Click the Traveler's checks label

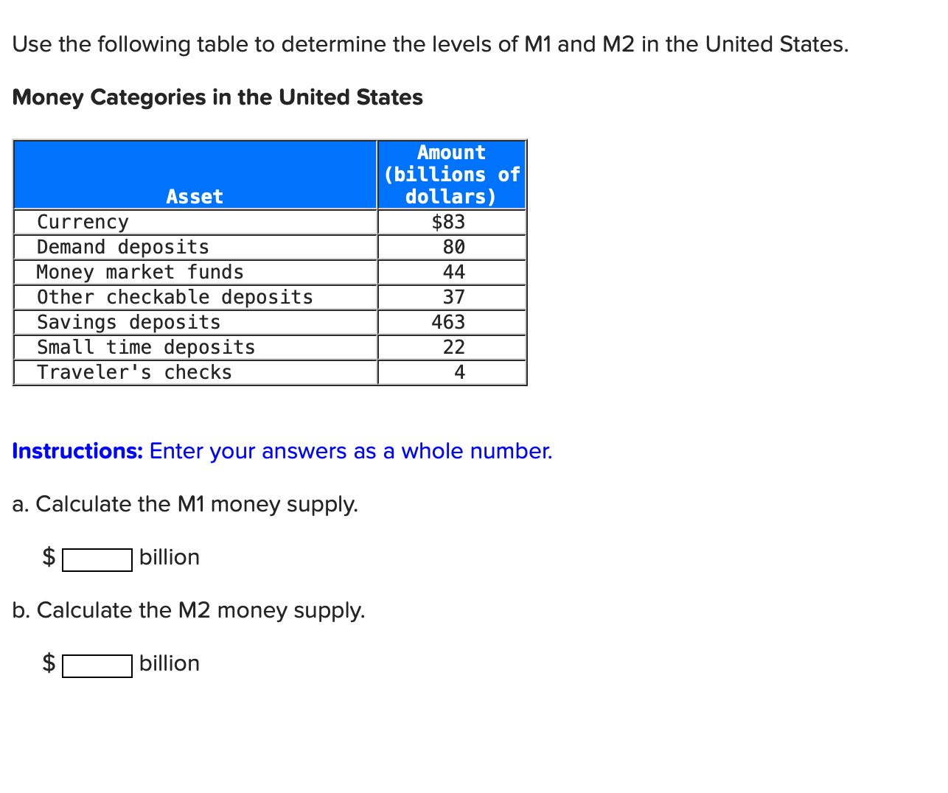pos(134,372)
